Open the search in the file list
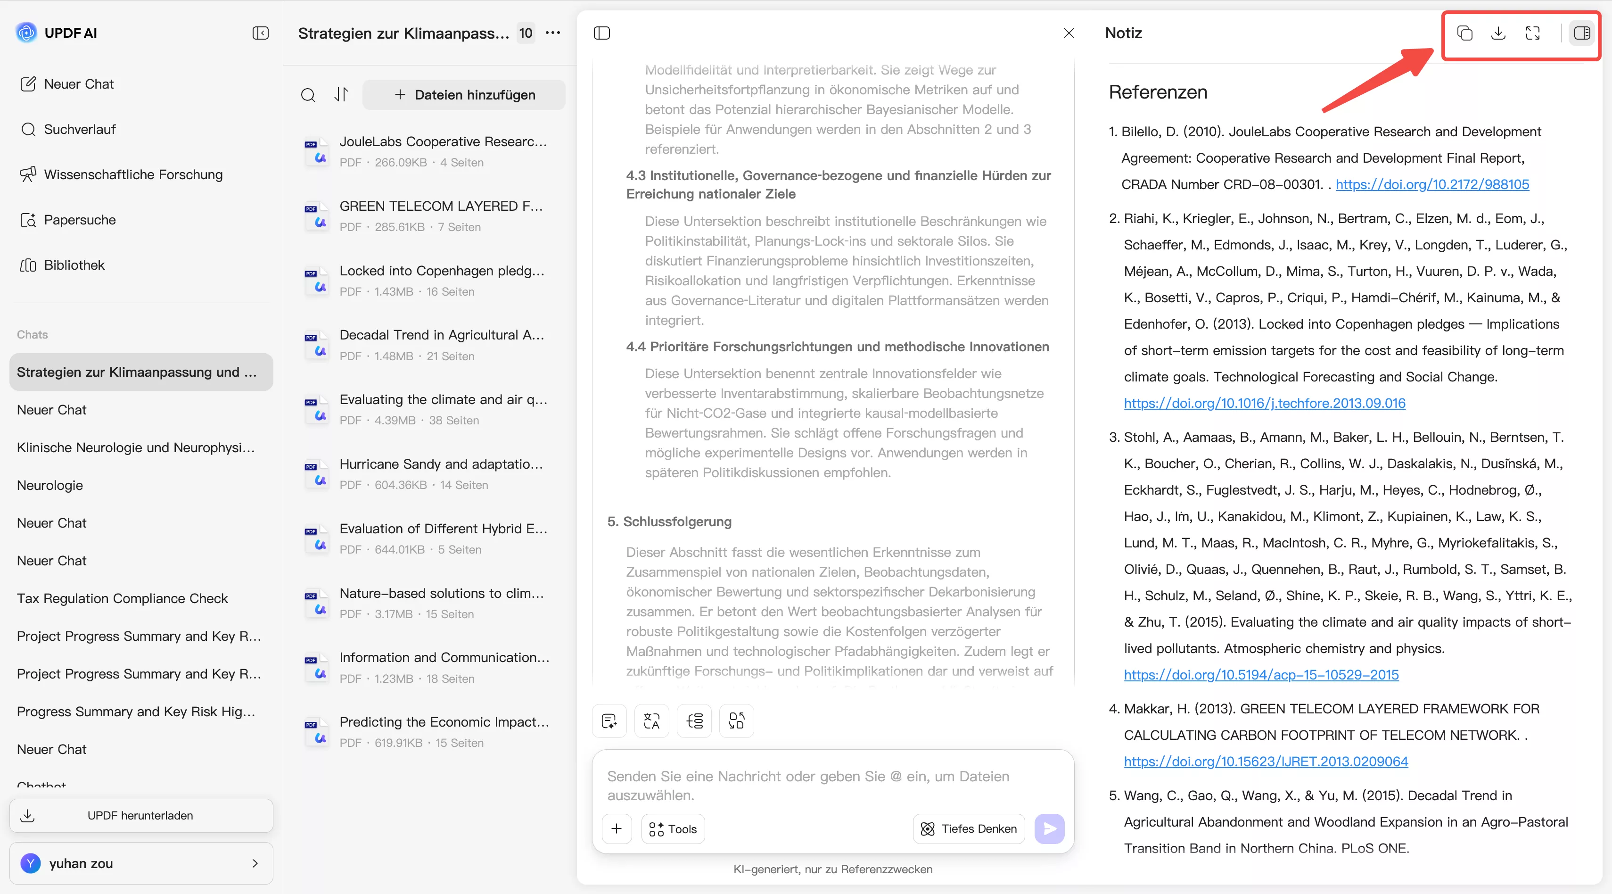This screenshot has height=894, width=1612. coord(308,94)
